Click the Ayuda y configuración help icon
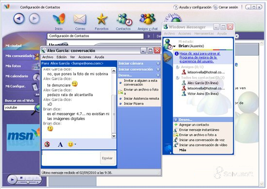This screenshot has width=267, height=189. pyautogui.click(x=176, y=7)
